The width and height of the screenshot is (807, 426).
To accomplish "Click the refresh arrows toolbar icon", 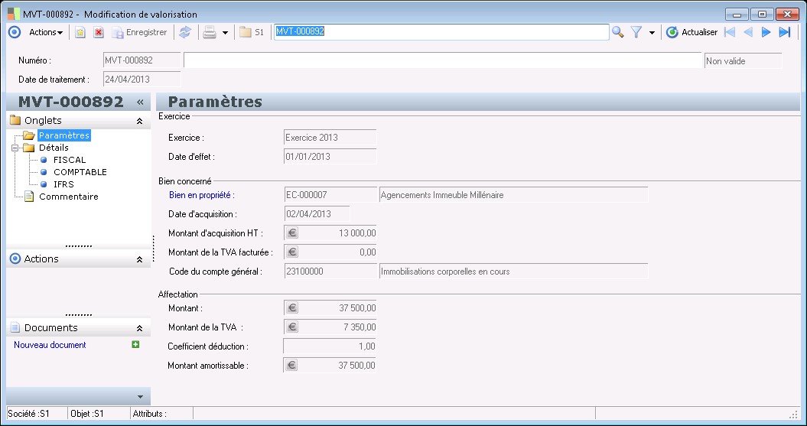I will click(185, 32).
